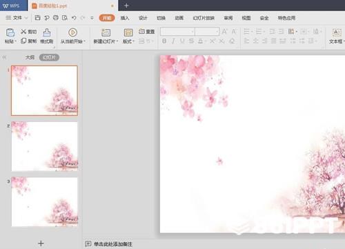The image size is (345, 249).
Task: Click the Save icon in quick toolbar
Action: pyautogui.click(x=37, y=18)
